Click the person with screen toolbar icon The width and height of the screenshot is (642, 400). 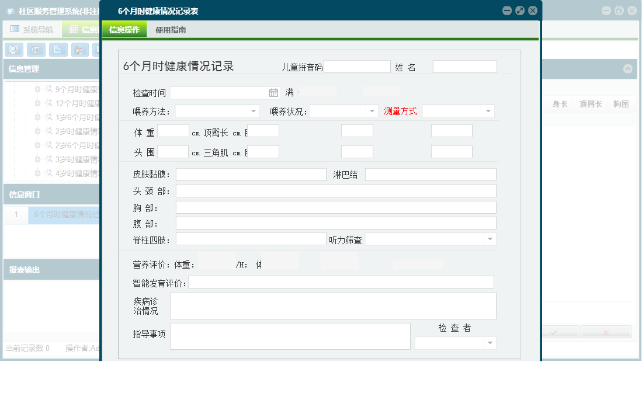(80, 50)
